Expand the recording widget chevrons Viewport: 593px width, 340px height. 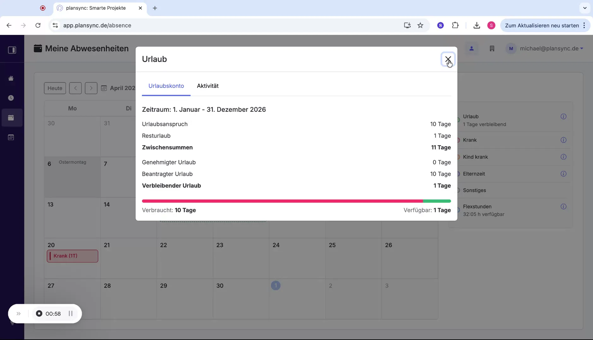pos(19,314)
